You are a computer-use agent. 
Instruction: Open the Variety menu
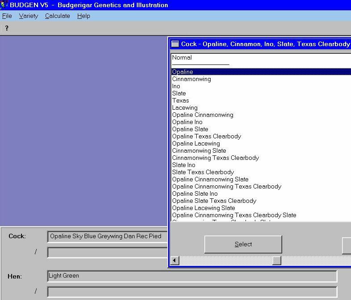point(29,16)
